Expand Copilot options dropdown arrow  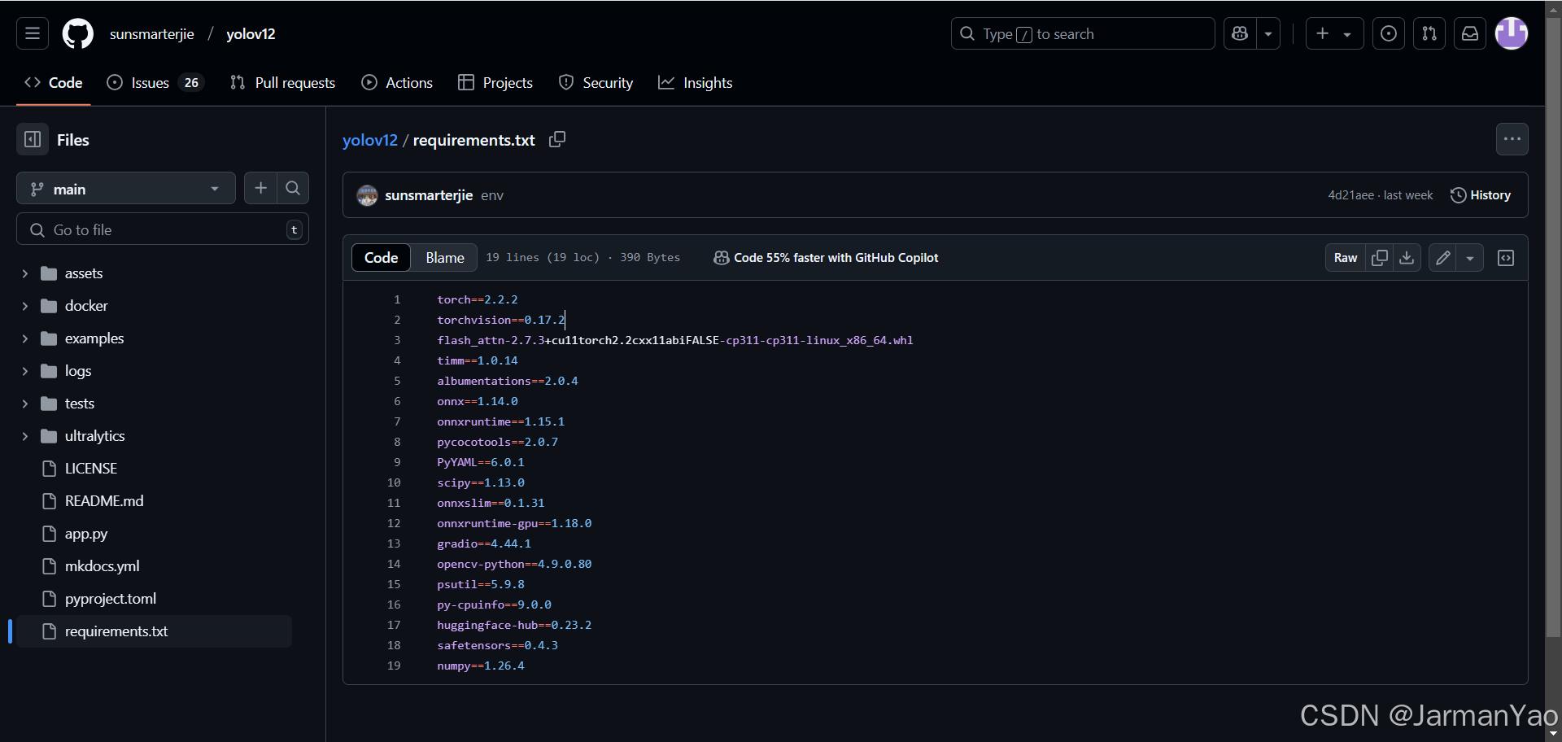[x=1268, y=33]
